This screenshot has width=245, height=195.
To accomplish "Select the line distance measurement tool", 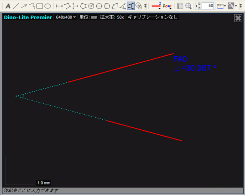I will [x=59, y=6].
